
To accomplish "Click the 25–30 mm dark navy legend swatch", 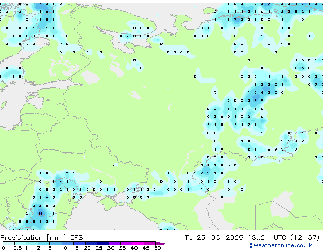I will click(x=103, y=243).
